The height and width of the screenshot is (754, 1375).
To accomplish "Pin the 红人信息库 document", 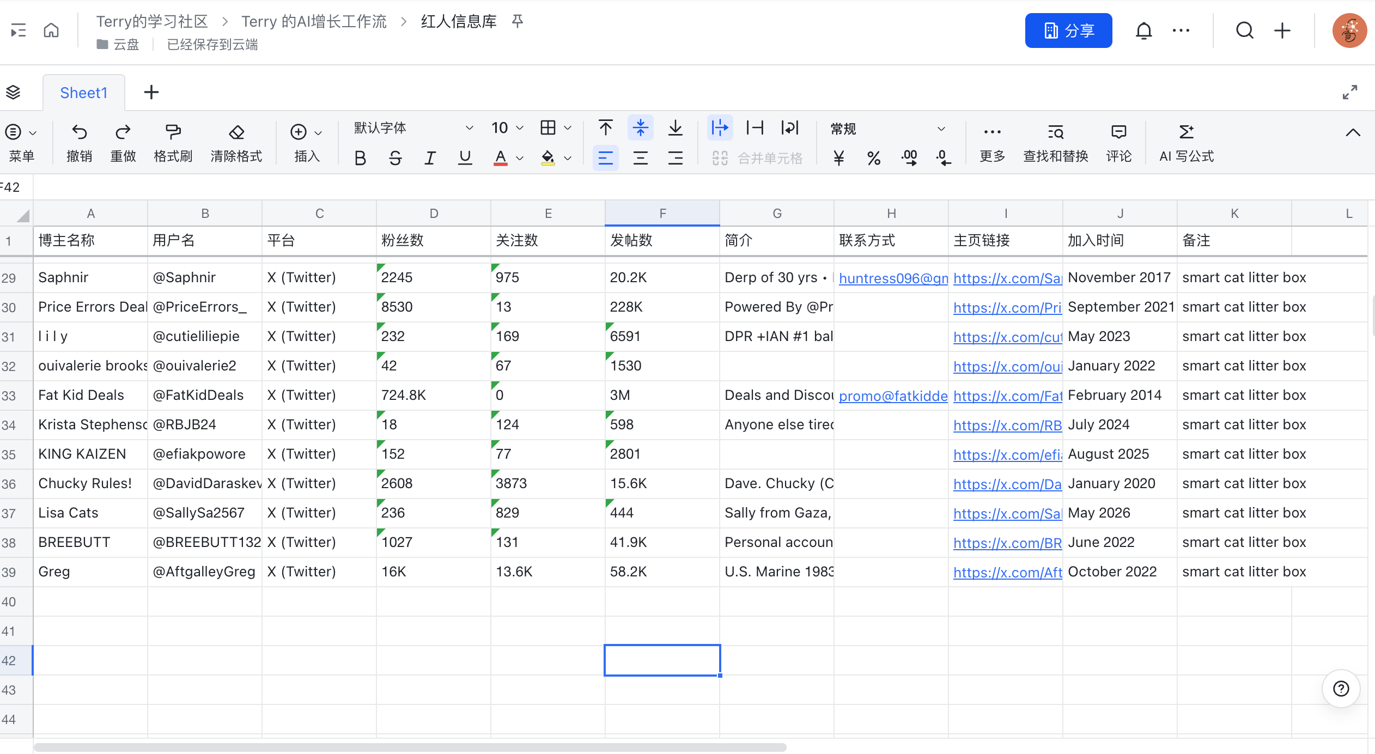I will [518, 21].
